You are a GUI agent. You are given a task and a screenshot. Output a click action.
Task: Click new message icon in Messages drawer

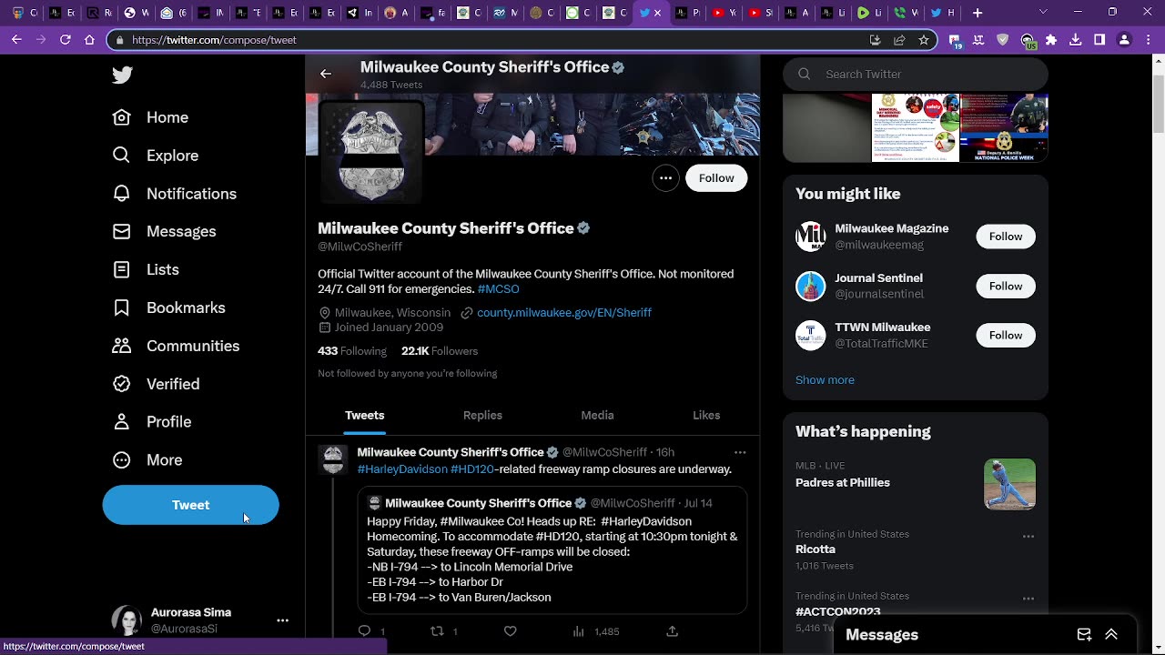pos(1084,635)
